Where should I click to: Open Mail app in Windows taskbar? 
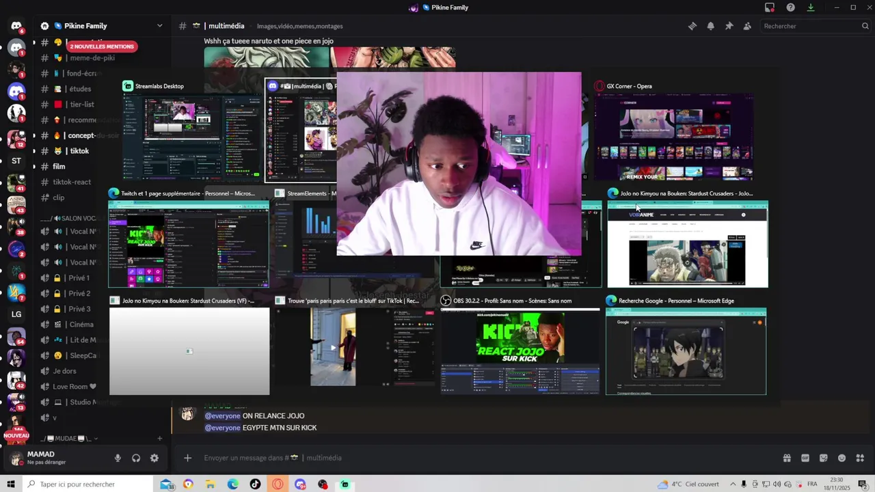click(166, 484)
